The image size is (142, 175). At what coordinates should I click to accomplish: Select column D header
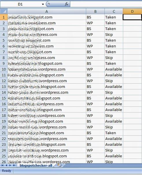pyautogui.click(x=132, y=11)
